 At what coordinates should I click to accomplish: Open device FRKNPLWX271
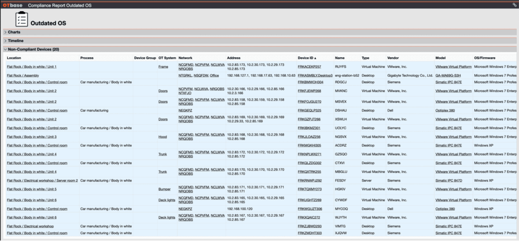(310, 154)
